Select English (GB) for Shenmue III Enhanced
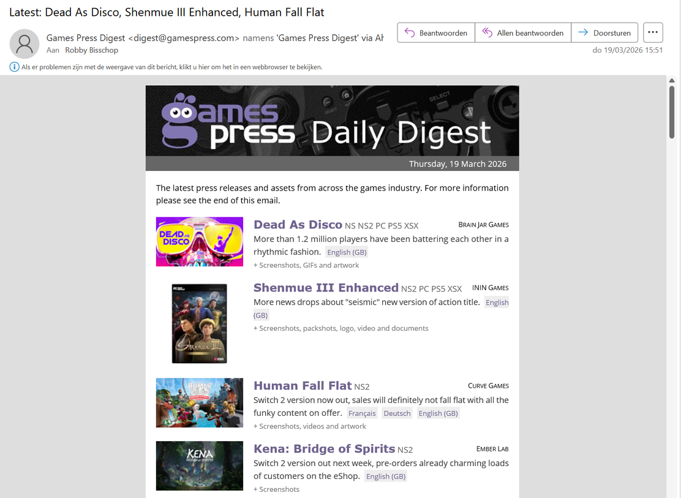681x498 pixels. [x=497, y=303]
